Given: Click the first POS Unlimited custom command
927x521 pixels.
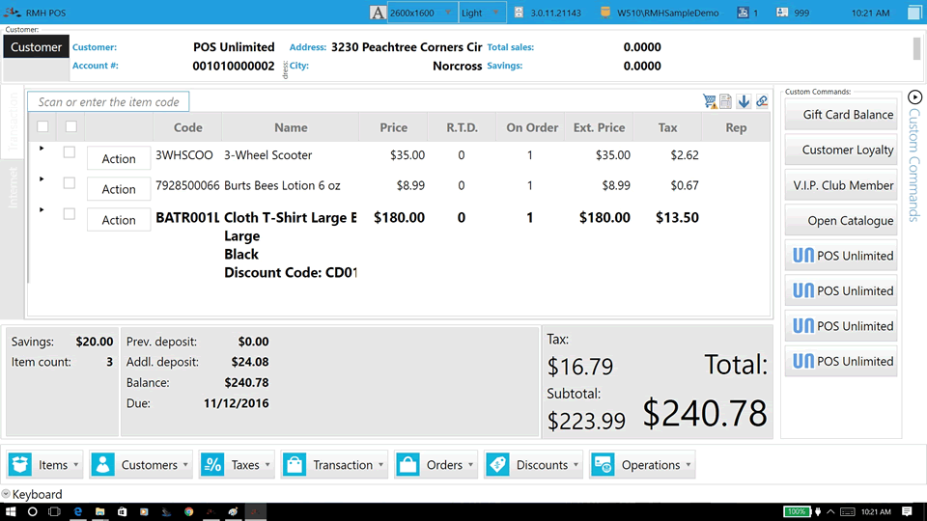Looking at the screenshot, I should tap(841, 256).
